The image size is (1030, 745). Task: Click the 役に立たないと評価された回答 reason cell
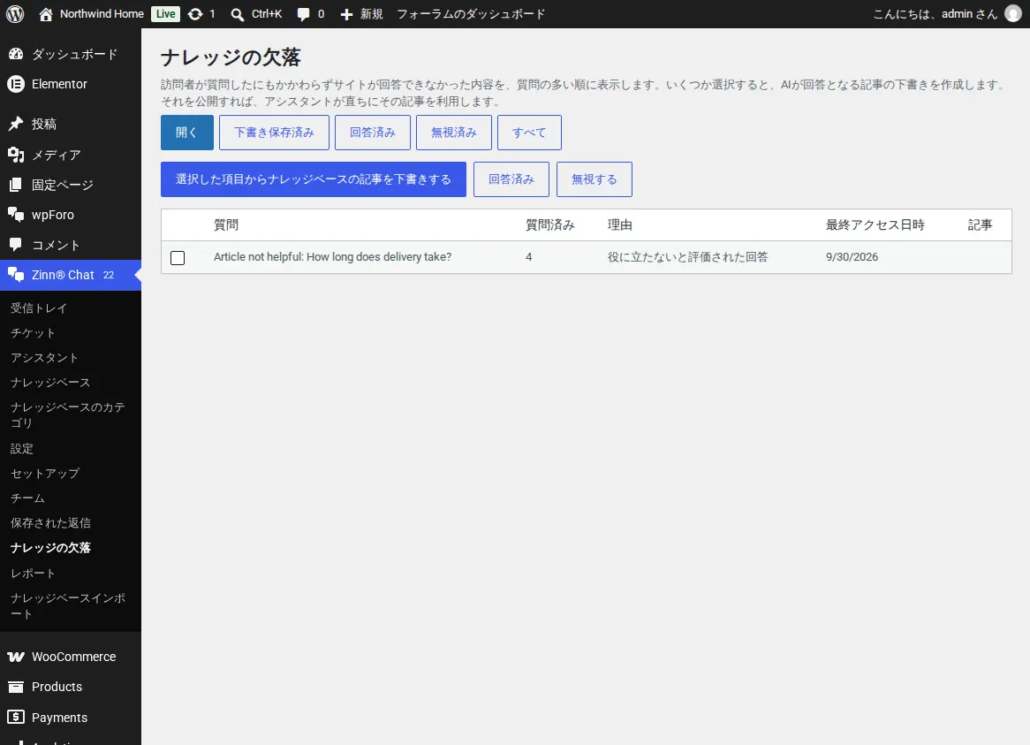[687, 257]
